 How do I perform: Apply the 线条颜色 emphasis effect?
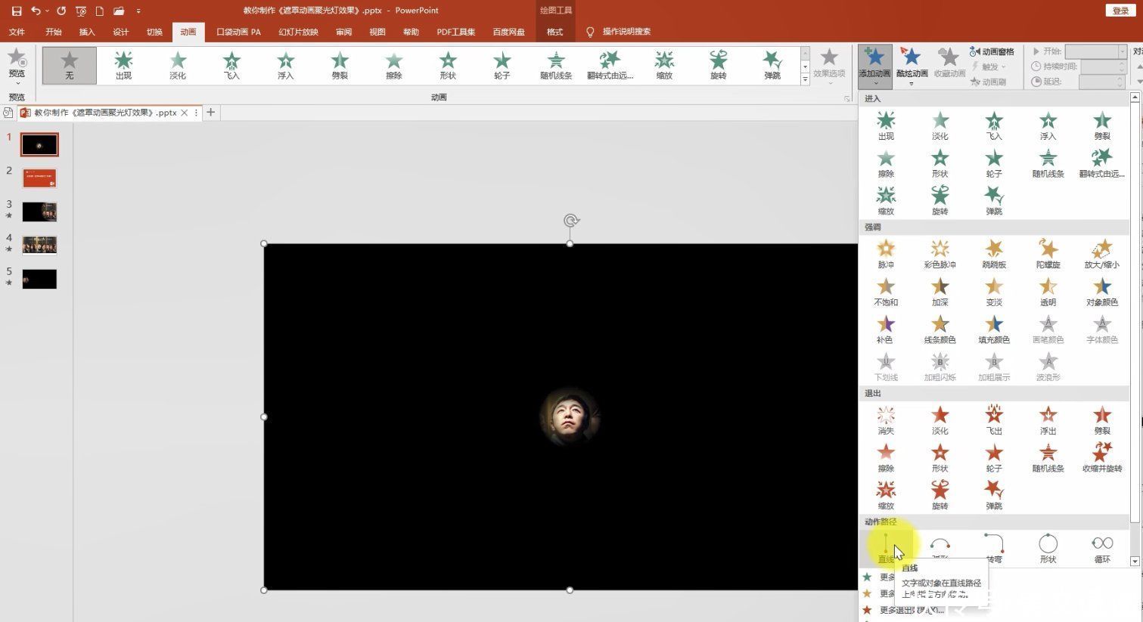click(940, 330)
